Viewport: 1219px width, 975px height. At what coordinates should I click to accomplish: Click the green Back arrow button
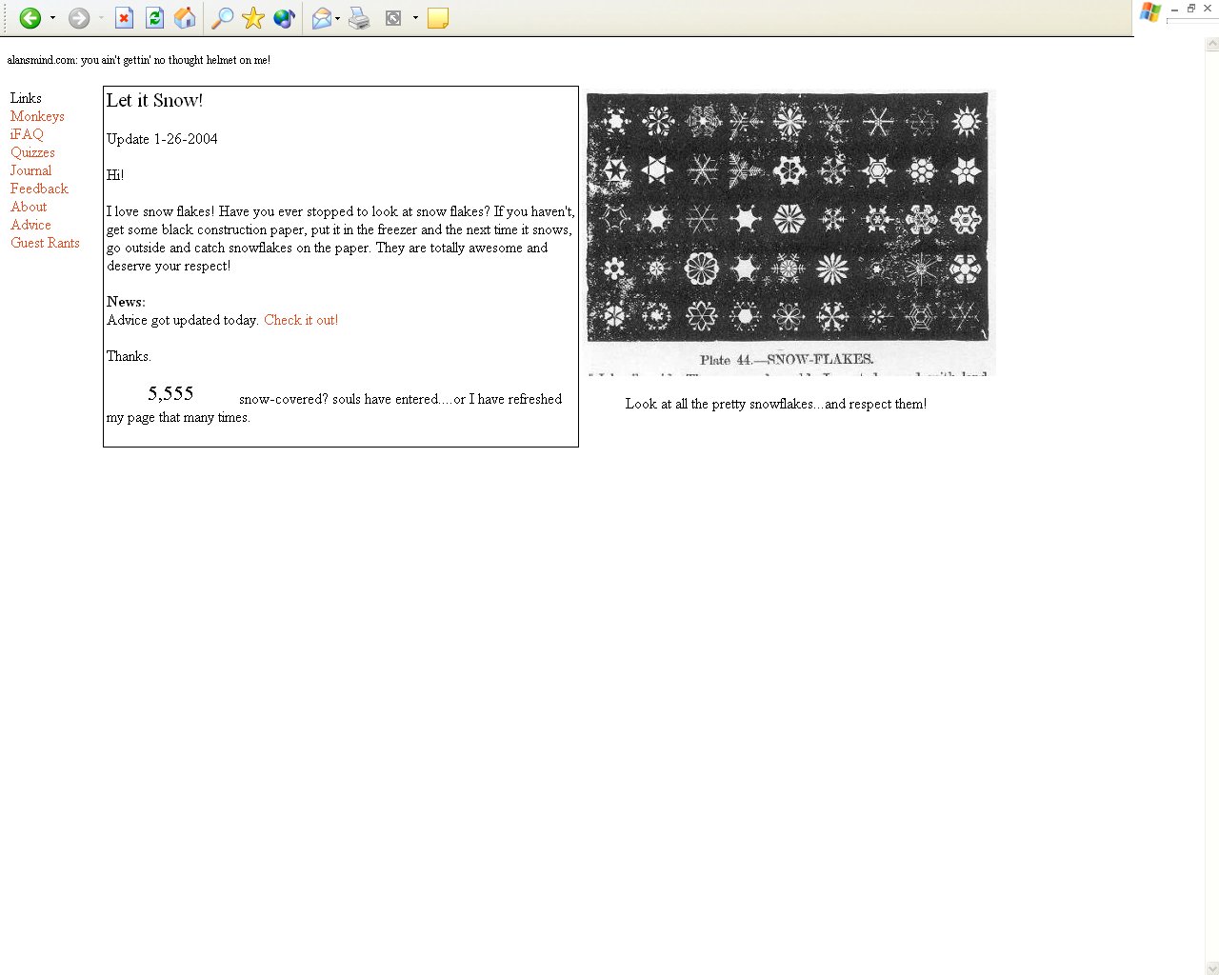pyautogui.click(x=30, y=18)
